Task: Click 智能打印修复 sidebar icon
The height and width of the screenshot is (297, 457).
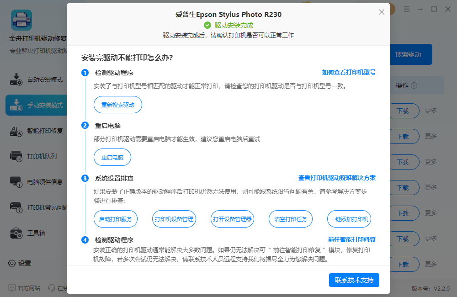Action: [x=16, y=131]
